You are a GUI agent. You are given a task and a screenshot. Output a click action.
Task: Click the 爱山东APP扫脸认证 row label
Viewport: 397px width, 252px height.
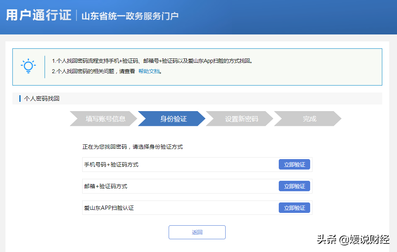pyautogui.click(x=109, y=208)
